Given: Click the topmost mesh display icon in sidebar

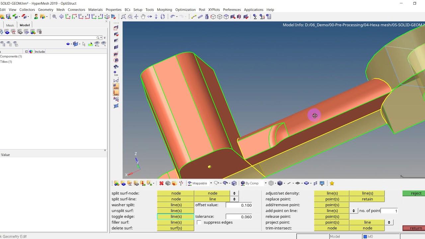Looking at the screenshot, I should (x=116, y=28).
